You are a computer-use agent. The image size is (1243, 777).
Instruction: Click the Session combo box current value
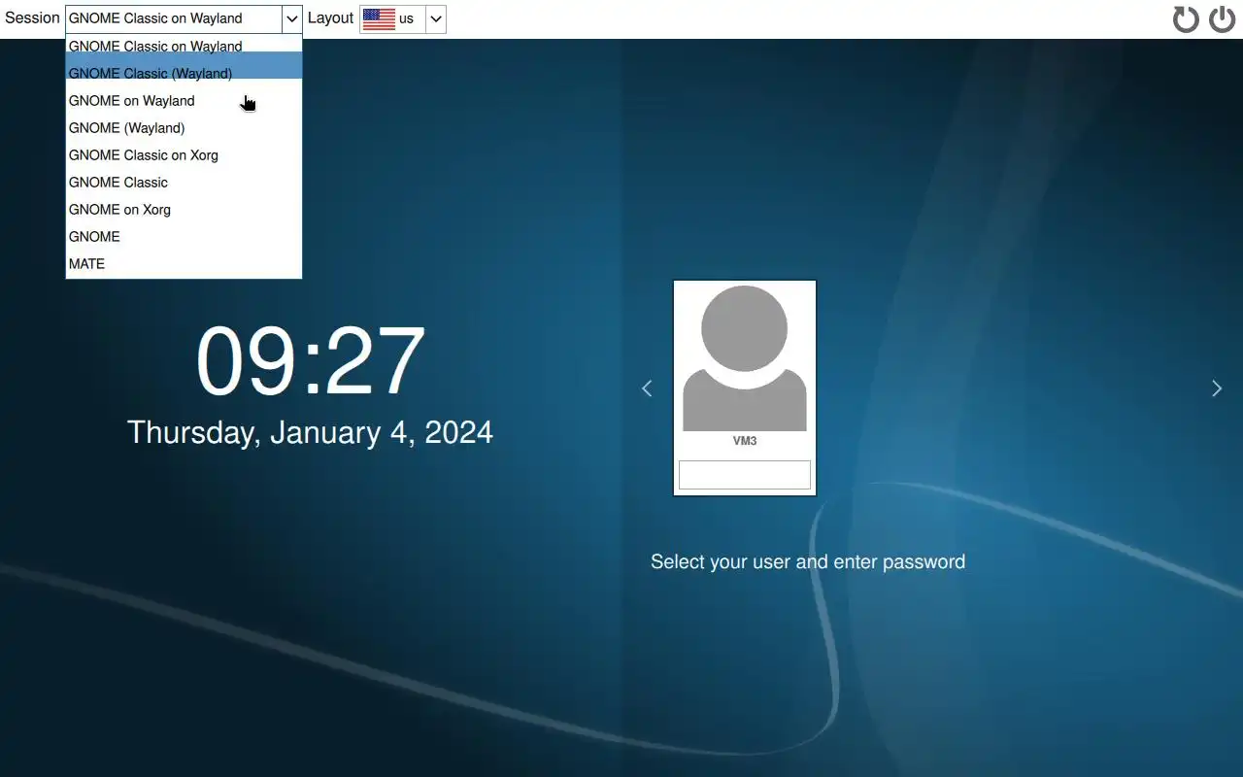(x=174, y=18)
